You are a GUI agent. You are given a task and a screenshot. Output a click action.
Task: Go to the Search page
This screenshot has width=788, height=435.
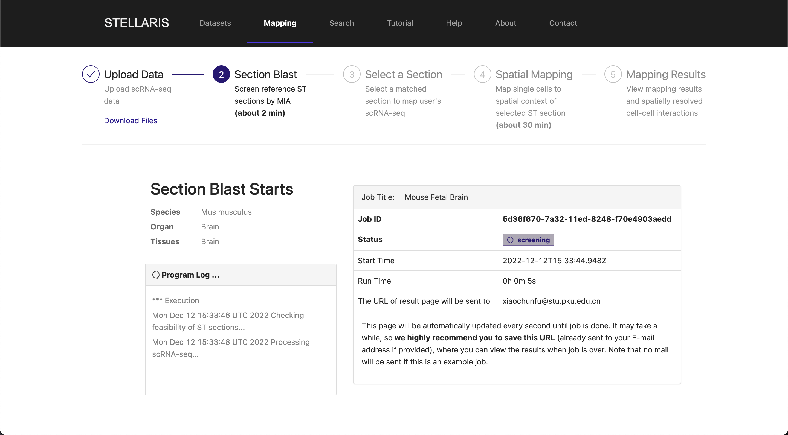pyautogui.click(x=341, y=23)
